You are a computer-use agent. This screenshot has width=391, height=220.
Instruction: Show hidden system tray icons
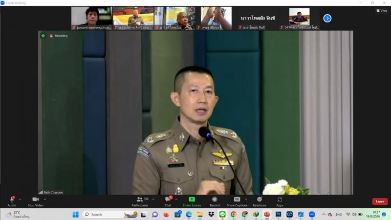(324, 214)
